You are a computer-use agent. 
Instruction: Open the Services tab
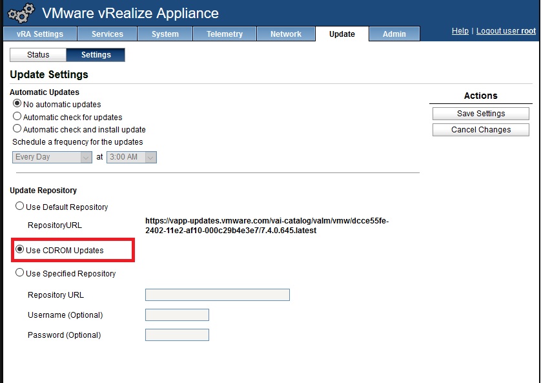[107, 34]
